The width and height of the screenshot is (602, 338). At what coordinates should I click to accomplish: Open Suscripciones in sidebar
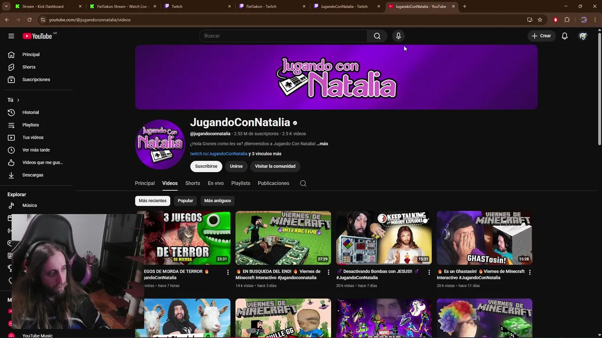tap(37, 79)
